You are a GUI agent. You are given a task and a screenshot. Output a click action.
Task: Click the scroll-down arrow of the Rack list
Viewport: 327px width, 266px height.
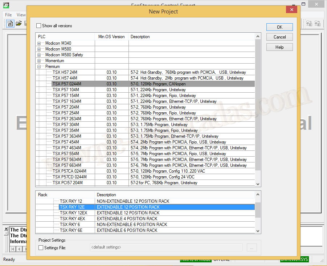pyautogui.click(x=258, y=231)
